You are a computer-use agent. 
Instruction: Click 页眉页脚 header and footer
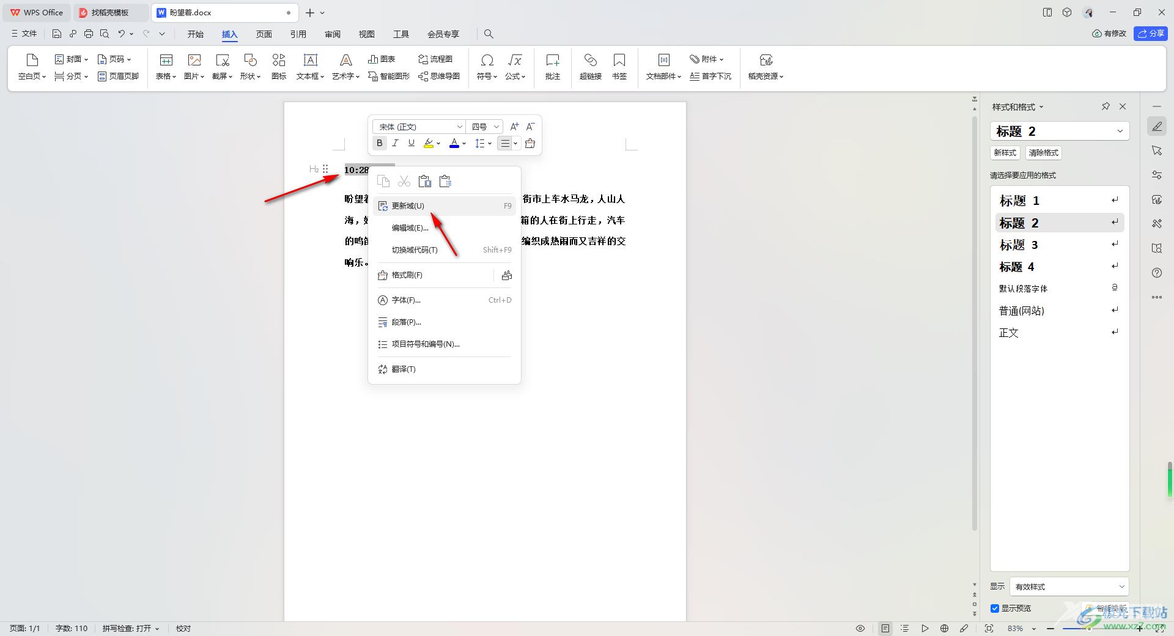pos(119,76)
